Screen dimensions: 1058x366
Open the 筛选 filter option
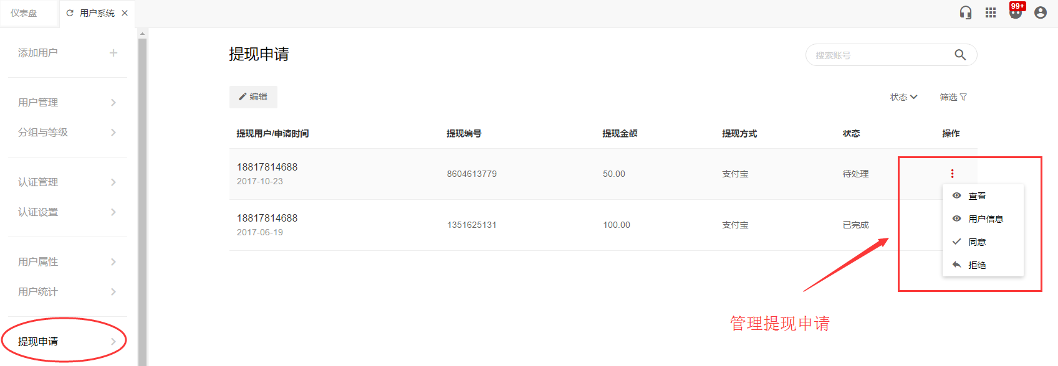coord(953,97)
